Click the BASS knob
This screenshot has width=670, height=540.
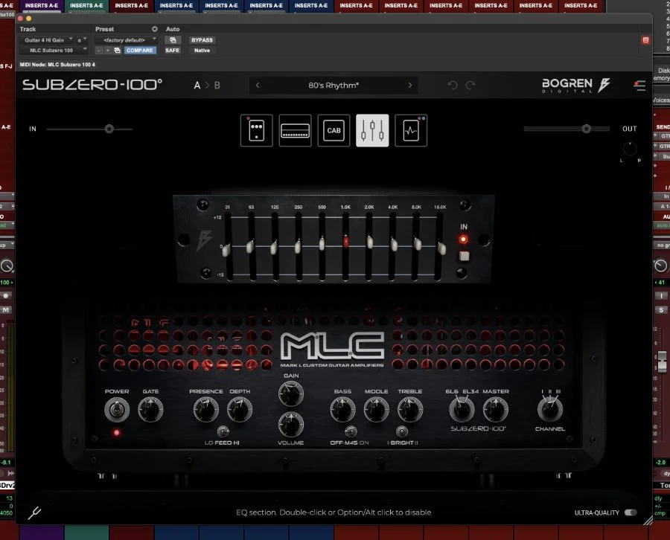342,409
